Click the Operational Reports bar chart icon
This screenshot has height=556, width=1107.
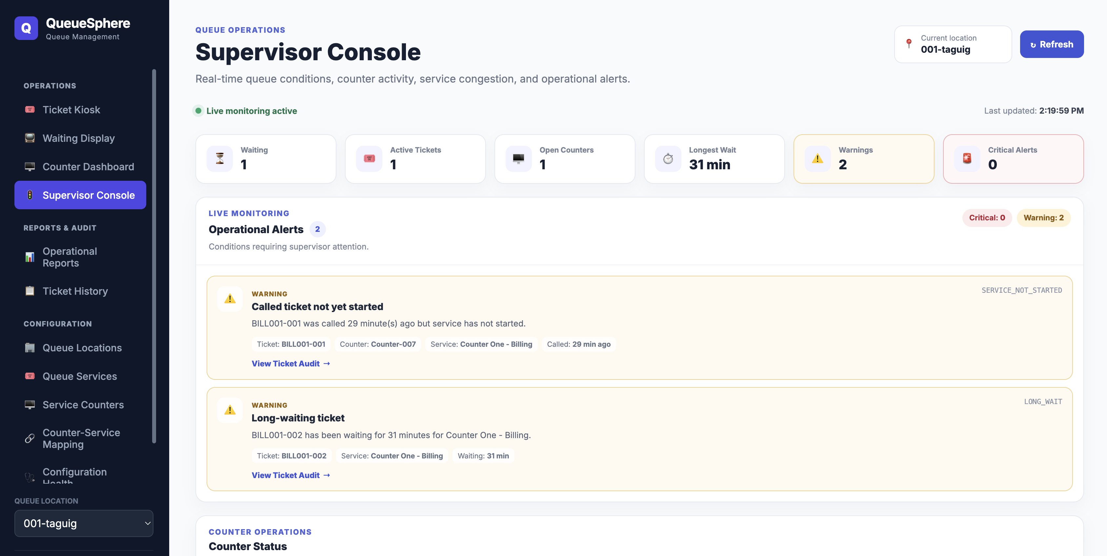pyautogui.click(x=30, y=257)
